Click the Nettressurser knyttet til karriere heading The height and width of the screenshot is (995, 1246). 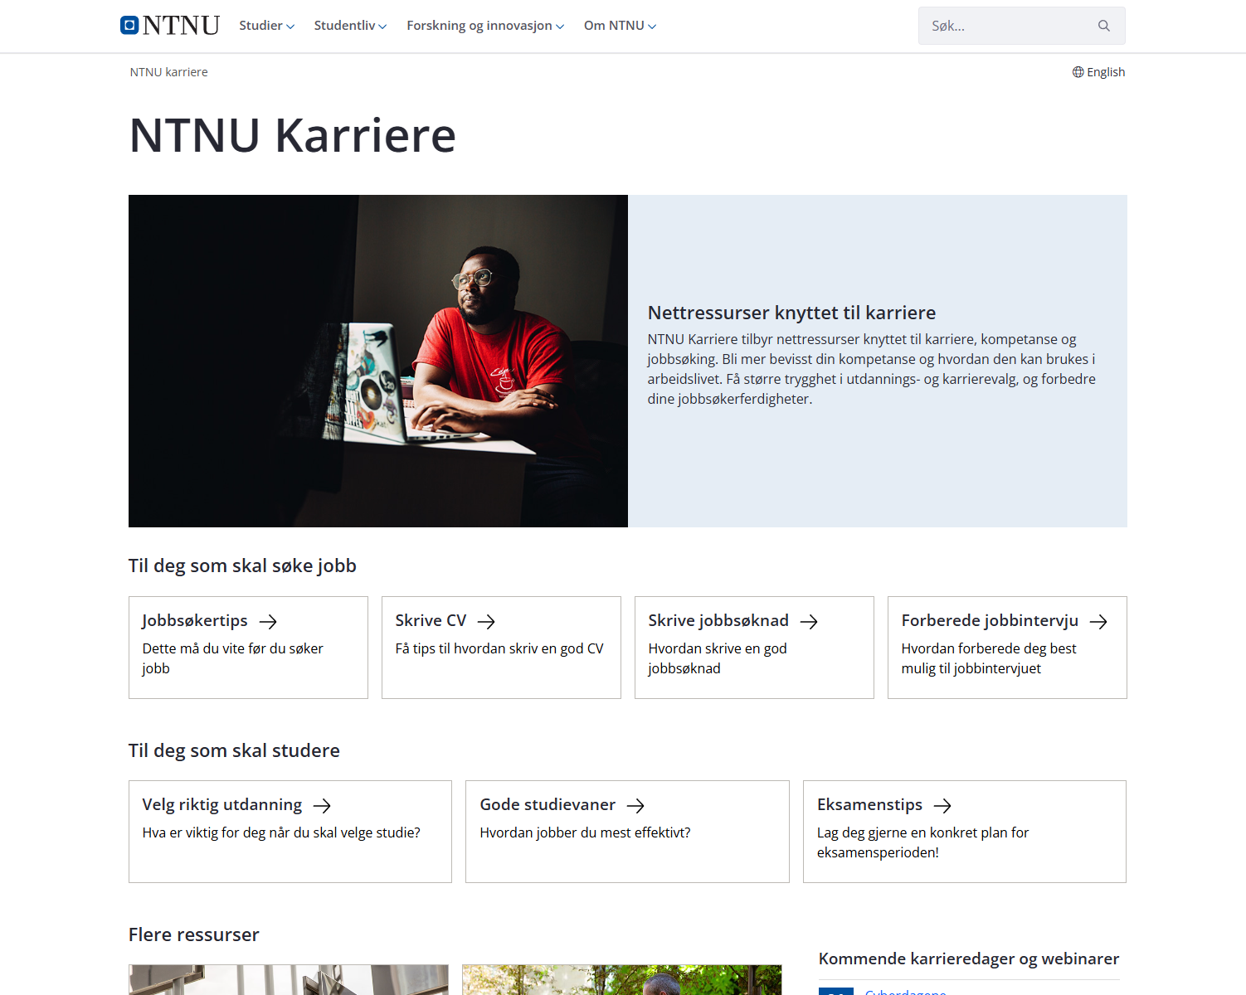tap(791, 313)
